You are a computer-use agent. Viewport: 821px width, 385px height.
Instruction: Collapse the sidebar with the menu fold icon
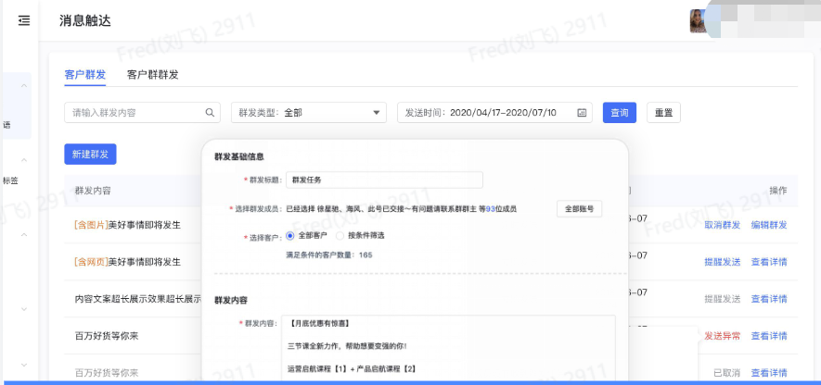[23, 20]
